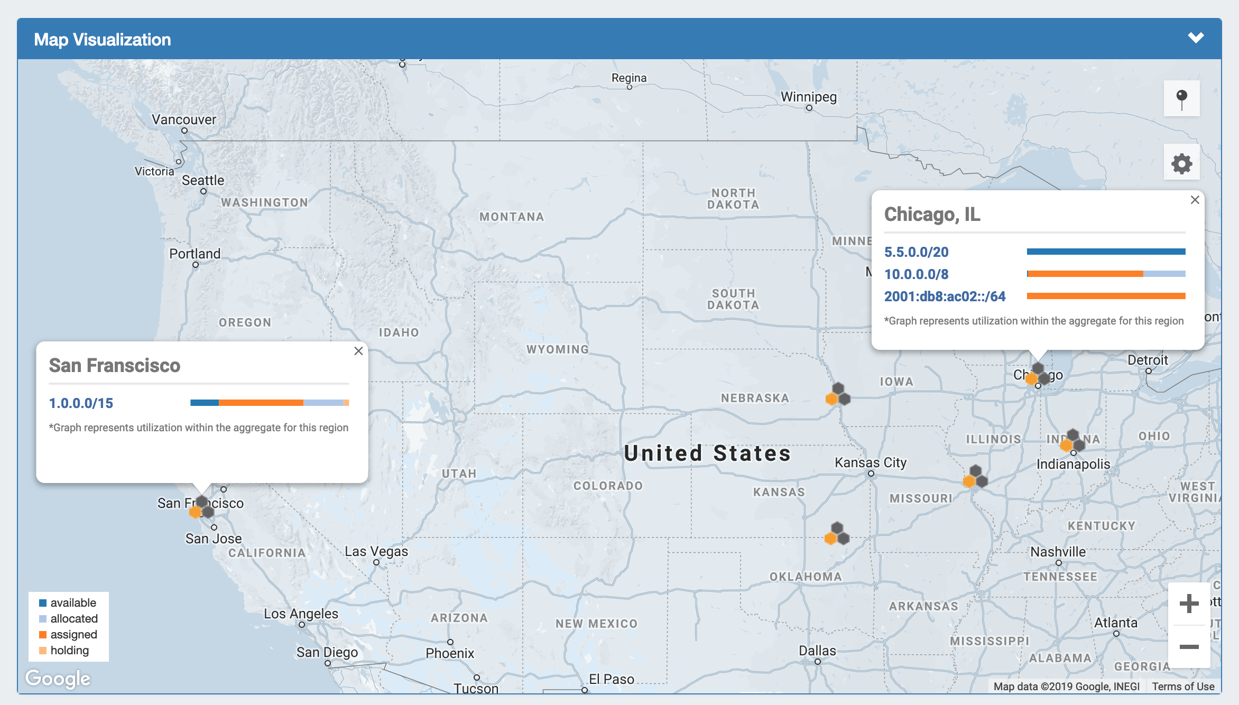Viewport: 1239px width, 705px height.
Task: Click the 1.0.0.0/15 utilization bar
Action: point(270,403)
